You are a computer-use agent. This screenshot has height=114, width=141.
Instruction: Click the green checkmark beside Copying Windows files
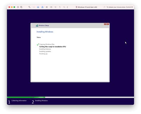[38, 44]
